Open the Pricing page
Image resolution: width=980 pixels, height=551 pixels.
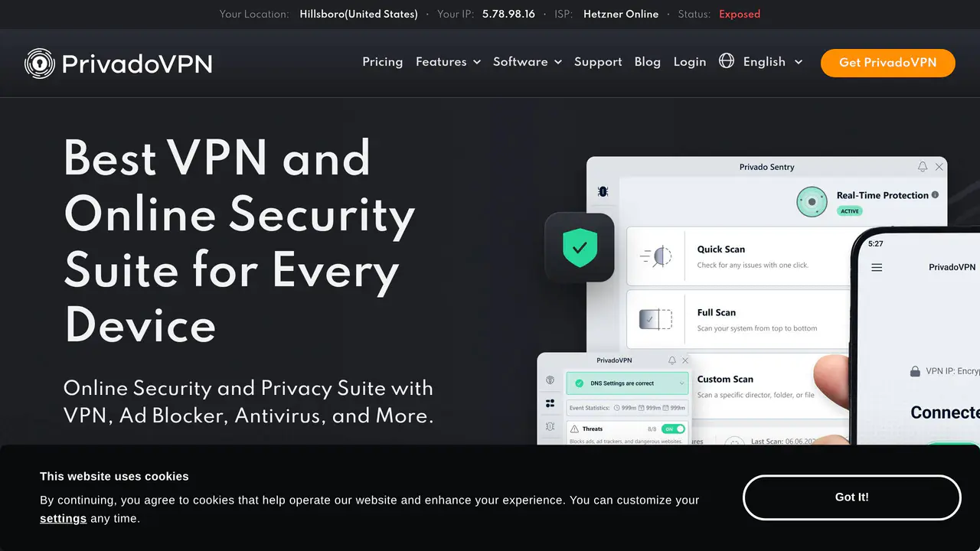pos(383,62)
